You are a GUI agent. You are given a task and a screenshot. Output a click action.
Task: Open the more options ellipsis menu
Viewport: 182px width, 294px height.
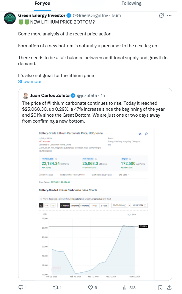pyautogui.click(x=170, y=15)
